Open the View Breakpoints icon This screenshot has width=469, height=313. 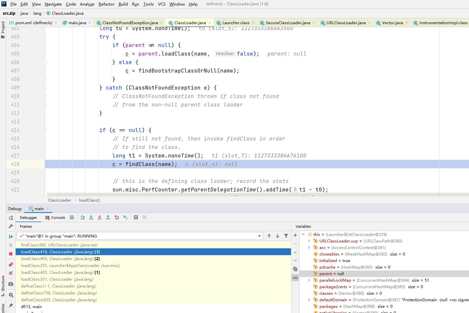(x=11, y=264)
